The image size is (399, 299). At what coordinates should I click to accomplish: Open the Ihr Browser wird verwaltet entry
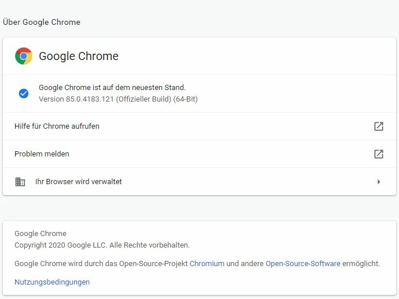click(x=79, y=182)
